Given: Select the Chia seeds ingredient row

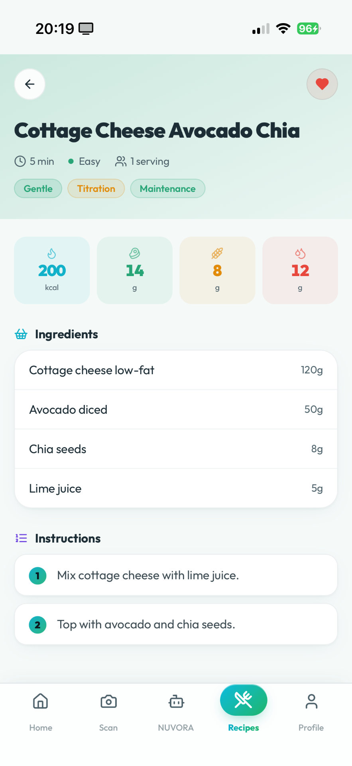Looking at the screenshot, I should (x=176, y=449).
